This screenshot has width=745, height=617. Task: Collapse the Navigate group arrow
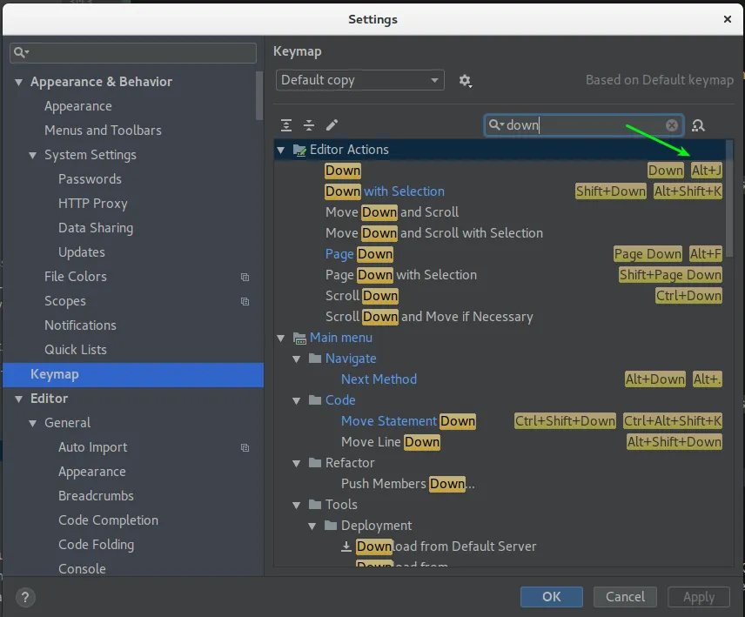coord(297,359)
